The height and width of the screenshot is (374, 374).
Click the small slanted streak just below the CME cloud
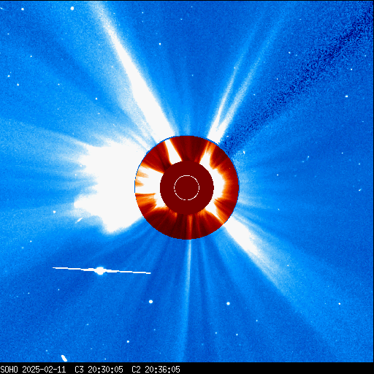pos(79,220)
